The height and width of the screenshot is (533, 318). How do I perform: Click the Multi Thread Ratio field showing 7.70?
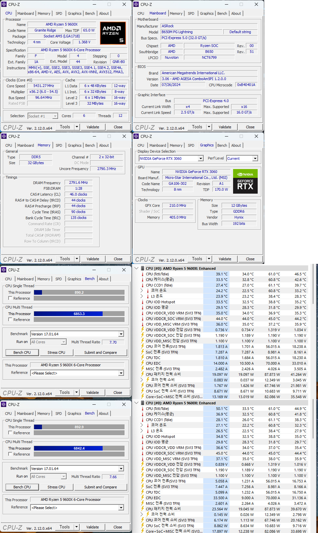coord(113,342)
